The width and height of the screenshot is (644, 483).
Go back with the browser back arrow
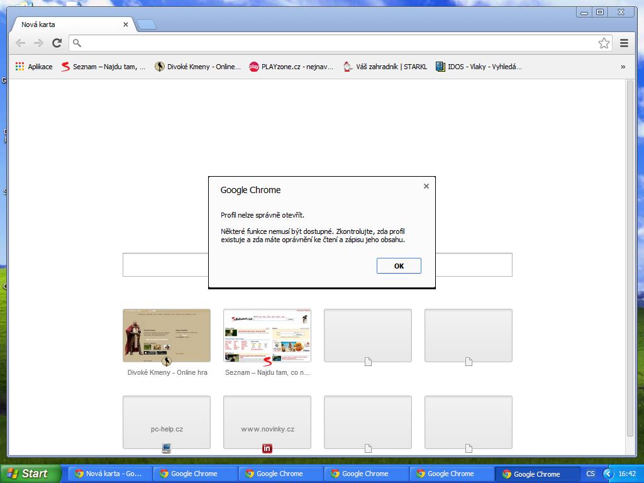coord(20,43)
